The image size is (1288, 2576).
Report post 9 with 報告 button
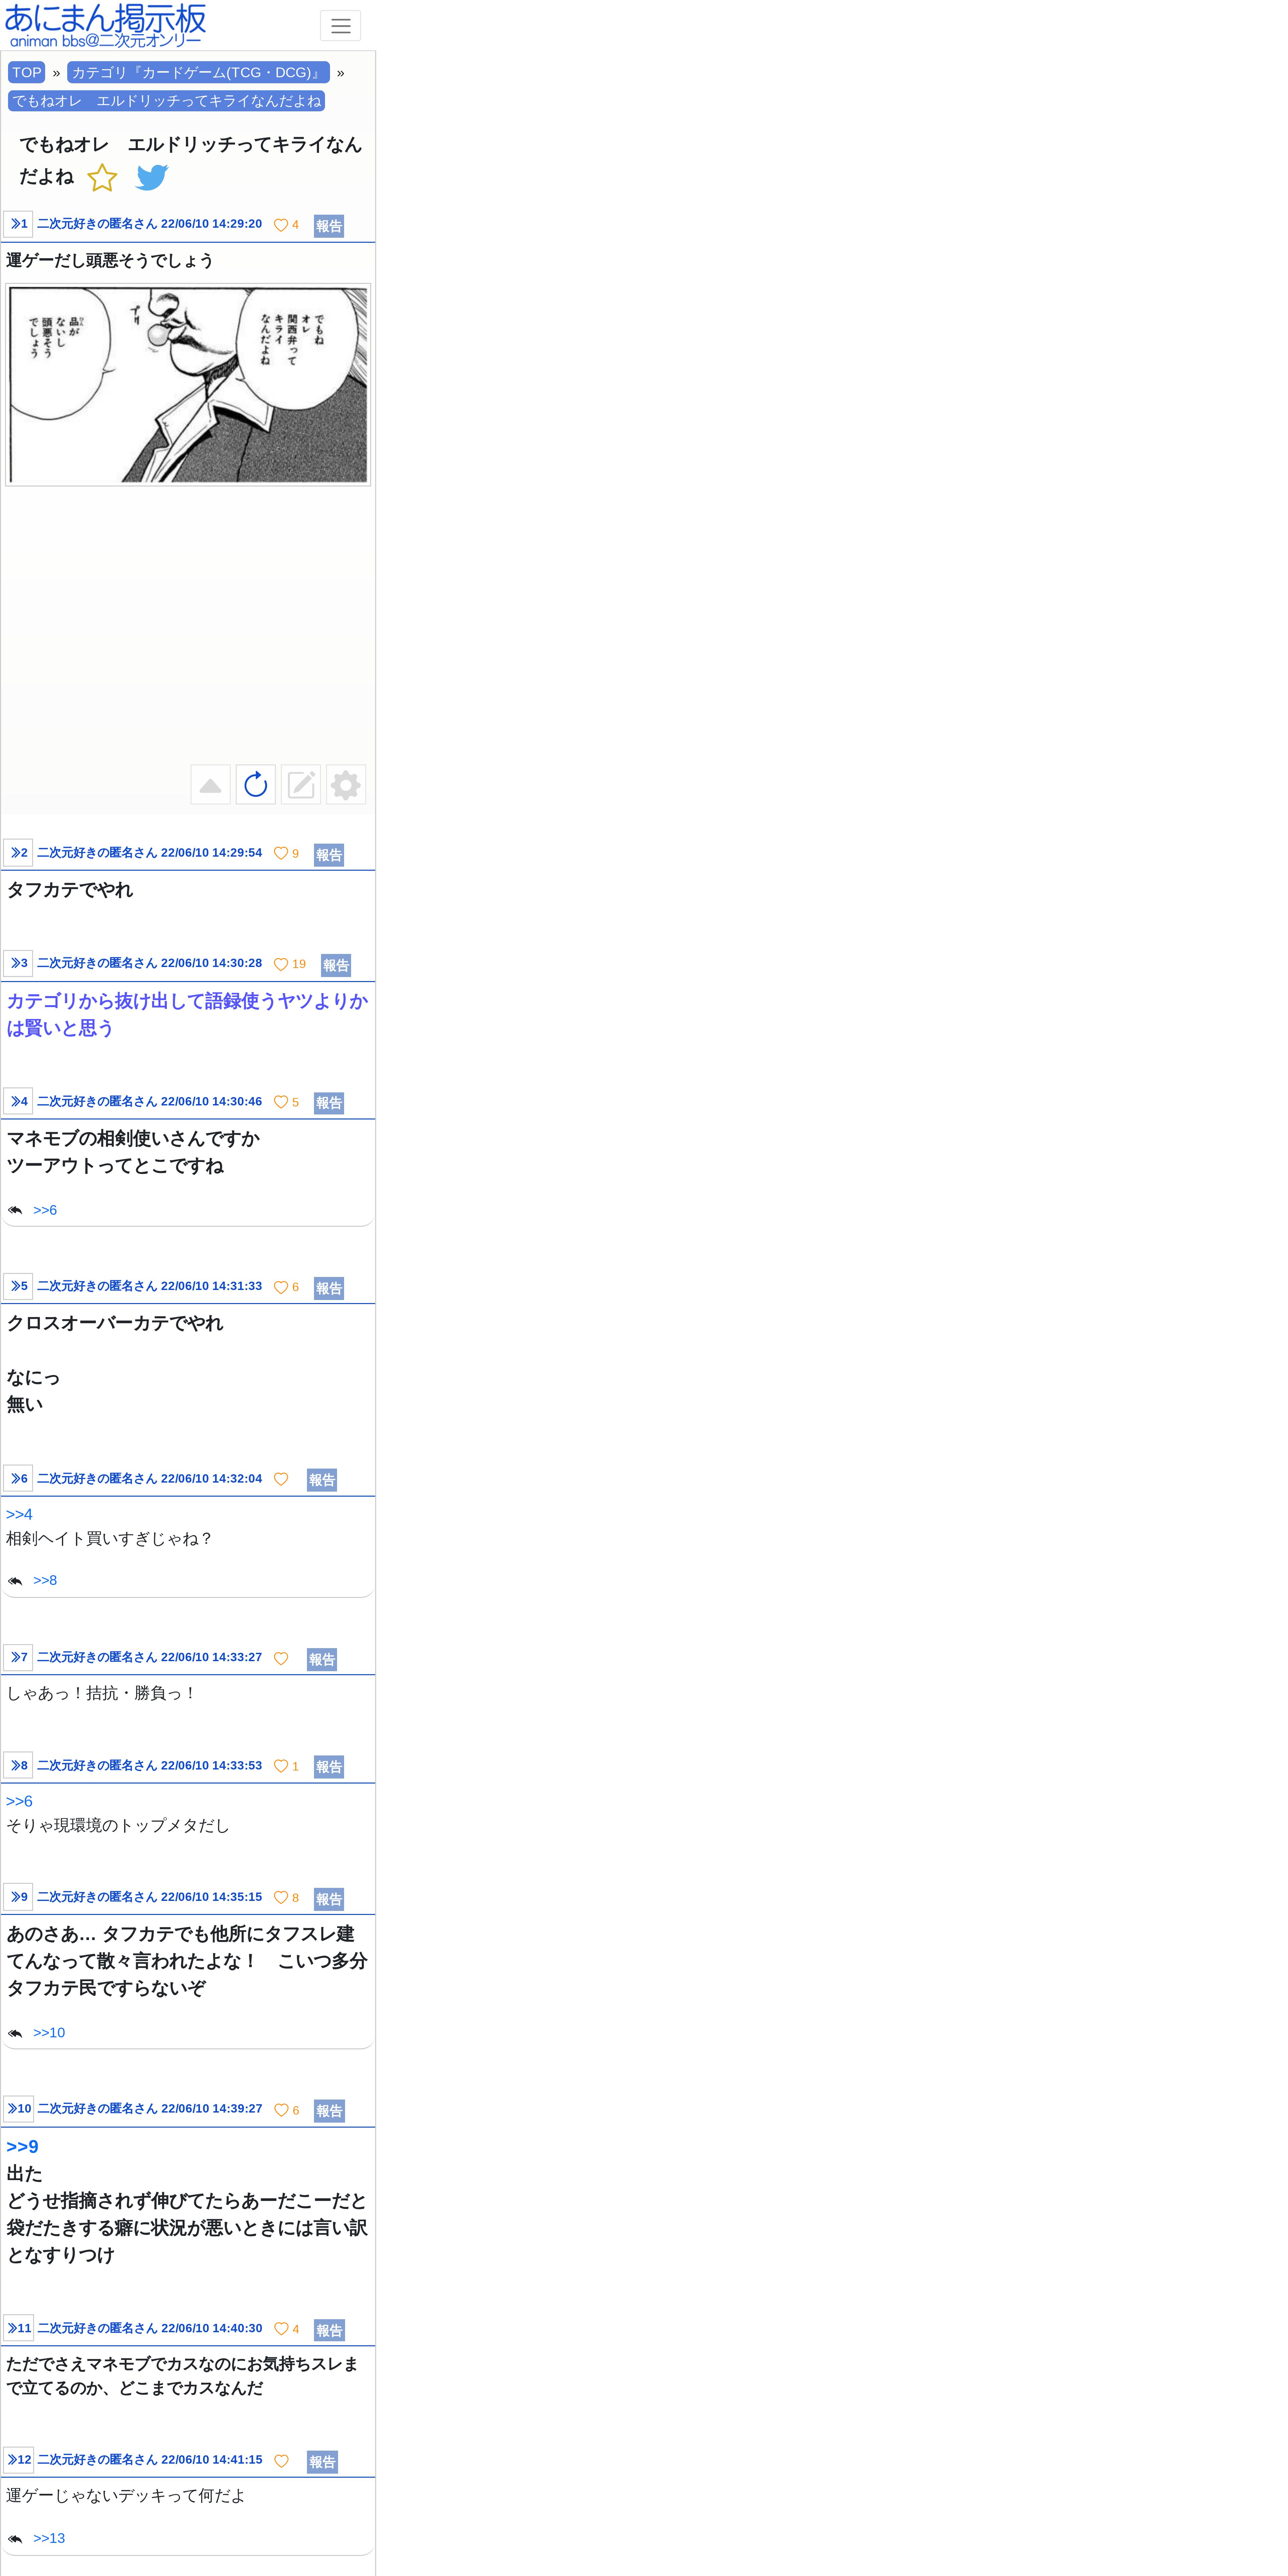point(329,1899)
